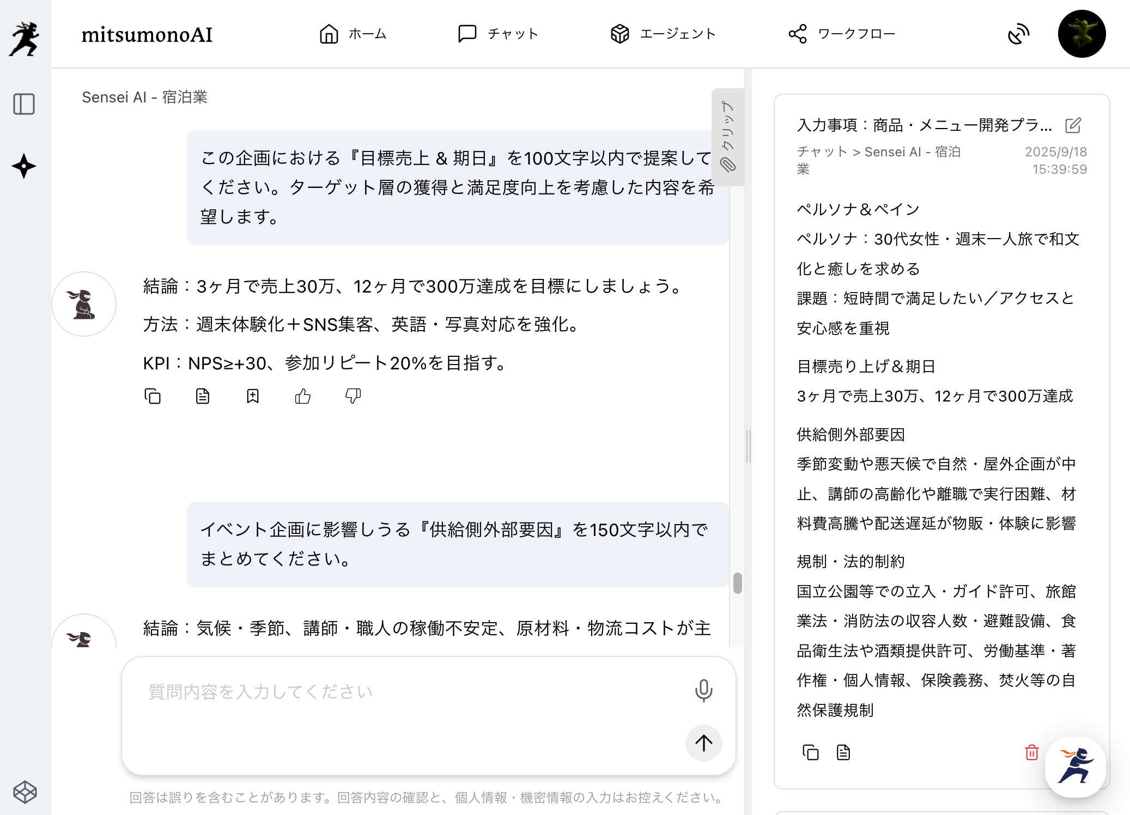The width and height of the screenshot is (1130, 815).
Task: Expand the クリップ paperclip side tab
Action: point(728,137)
